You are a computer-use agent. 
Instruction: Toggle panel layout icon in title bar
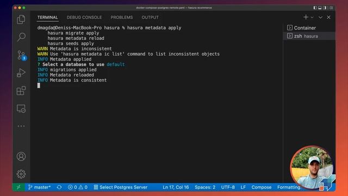pos(320,8)
